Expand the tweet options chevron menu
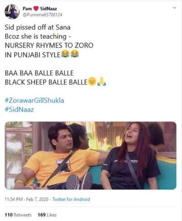 (175, 8)
